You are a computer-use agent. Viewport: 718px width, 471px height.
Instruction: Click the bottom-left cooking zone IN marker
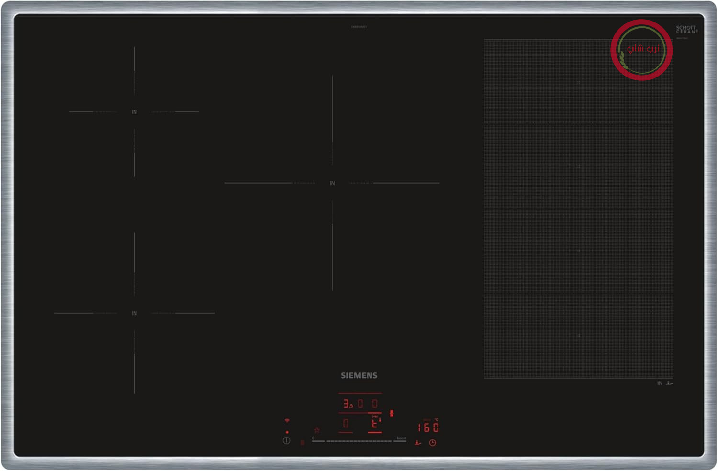[134, 313]
